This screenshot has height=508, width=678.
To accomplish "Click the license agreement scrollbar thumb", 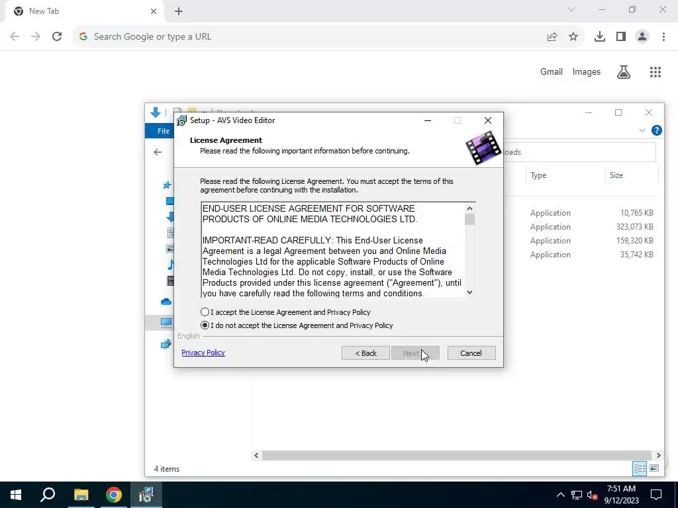I will tap(469, 220).
